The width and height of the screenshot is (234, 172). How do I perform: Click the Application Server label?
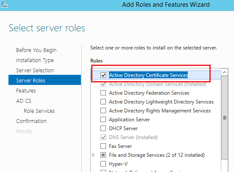129,120
